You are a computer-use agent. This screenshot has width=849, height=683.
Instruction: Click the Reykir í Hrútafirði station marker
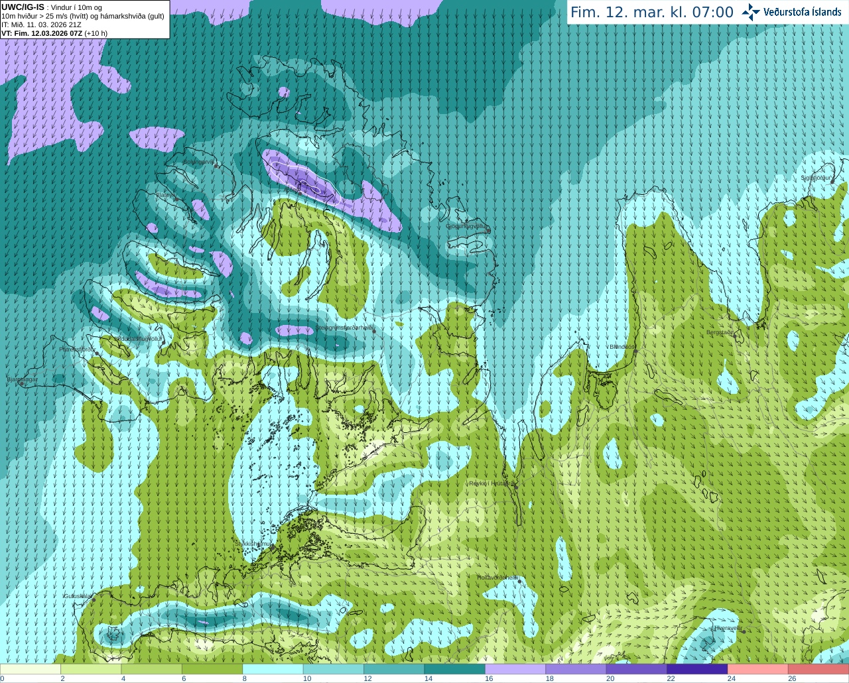pyautogui.click(x=515, y=487)
